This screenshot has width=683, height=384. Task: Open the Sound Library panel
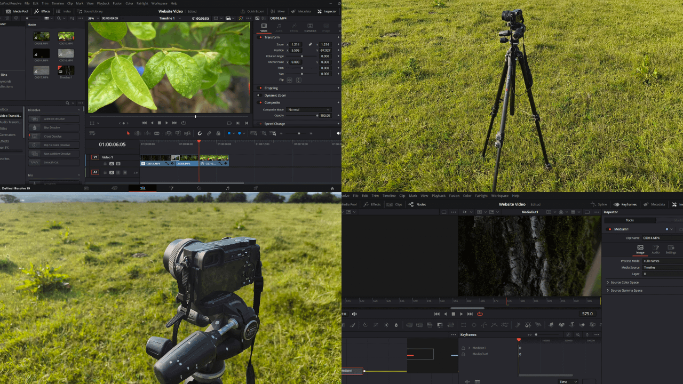[x=91, y=11]
